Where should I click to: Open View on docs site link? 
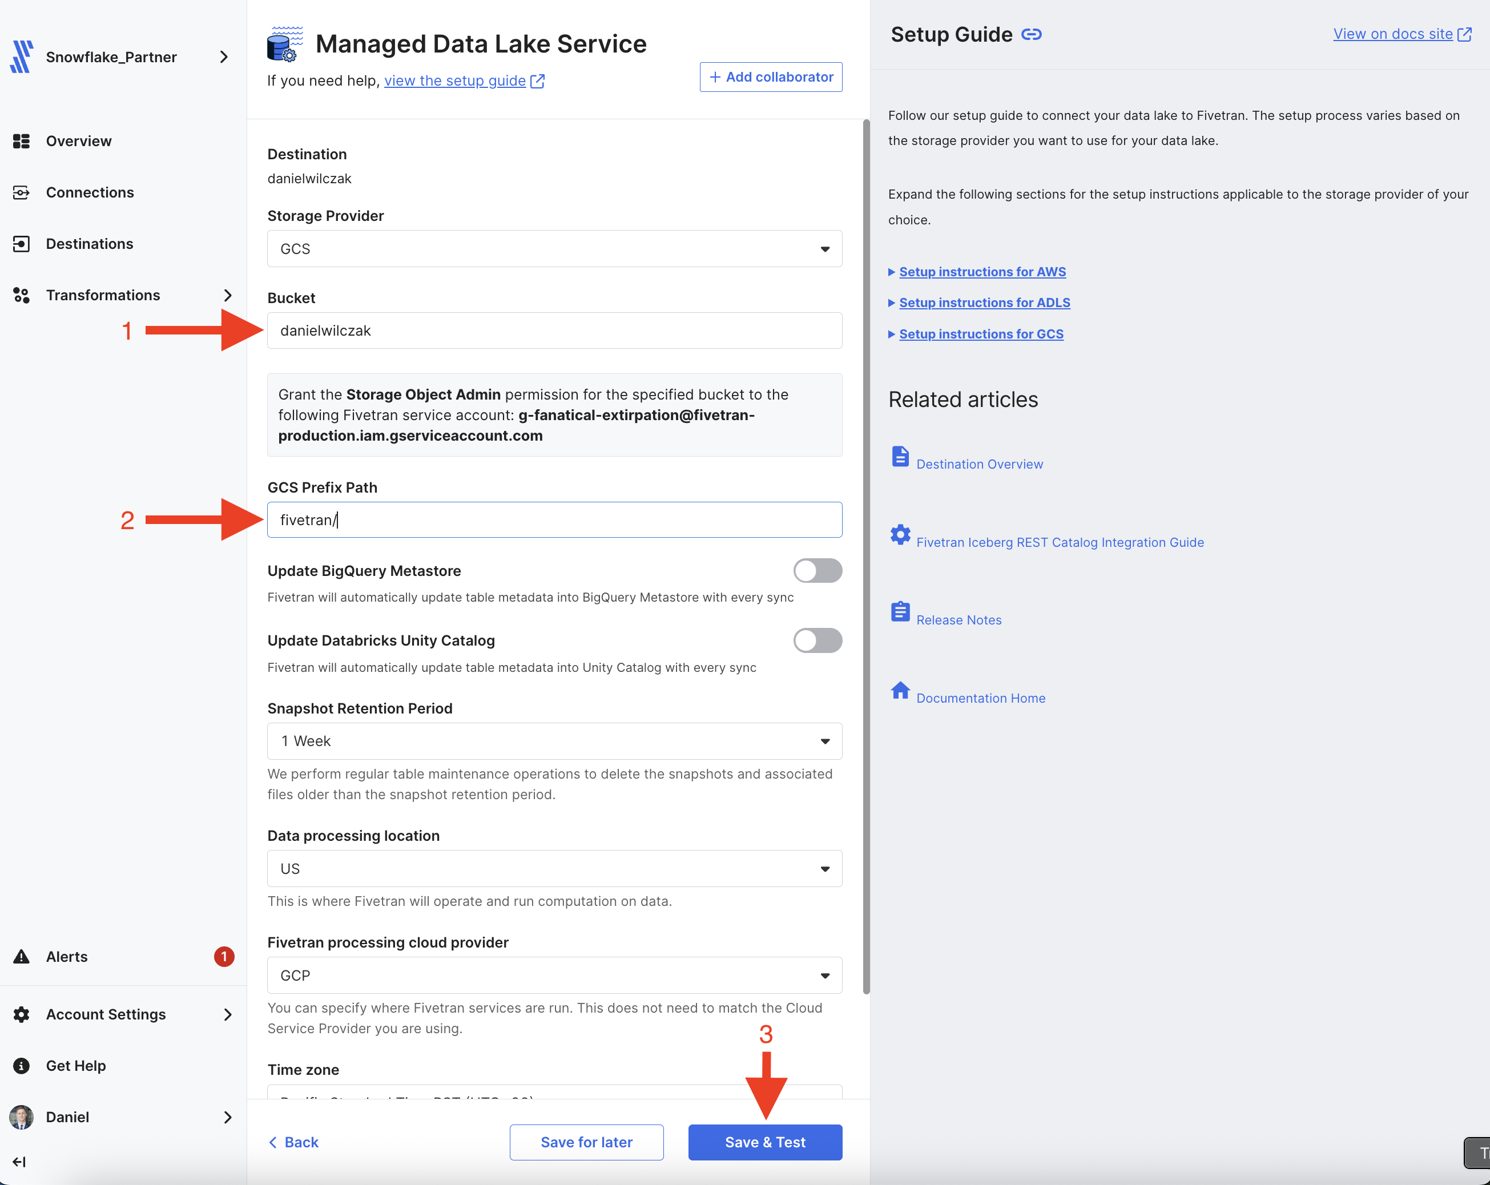click(x=1392, y=35)
